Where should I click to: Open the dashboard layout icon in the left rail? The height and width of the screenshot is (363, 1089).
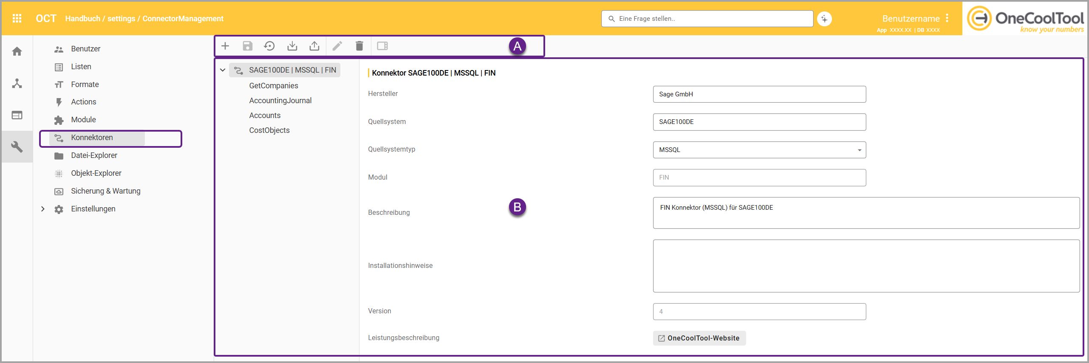(x=17, y=115)
